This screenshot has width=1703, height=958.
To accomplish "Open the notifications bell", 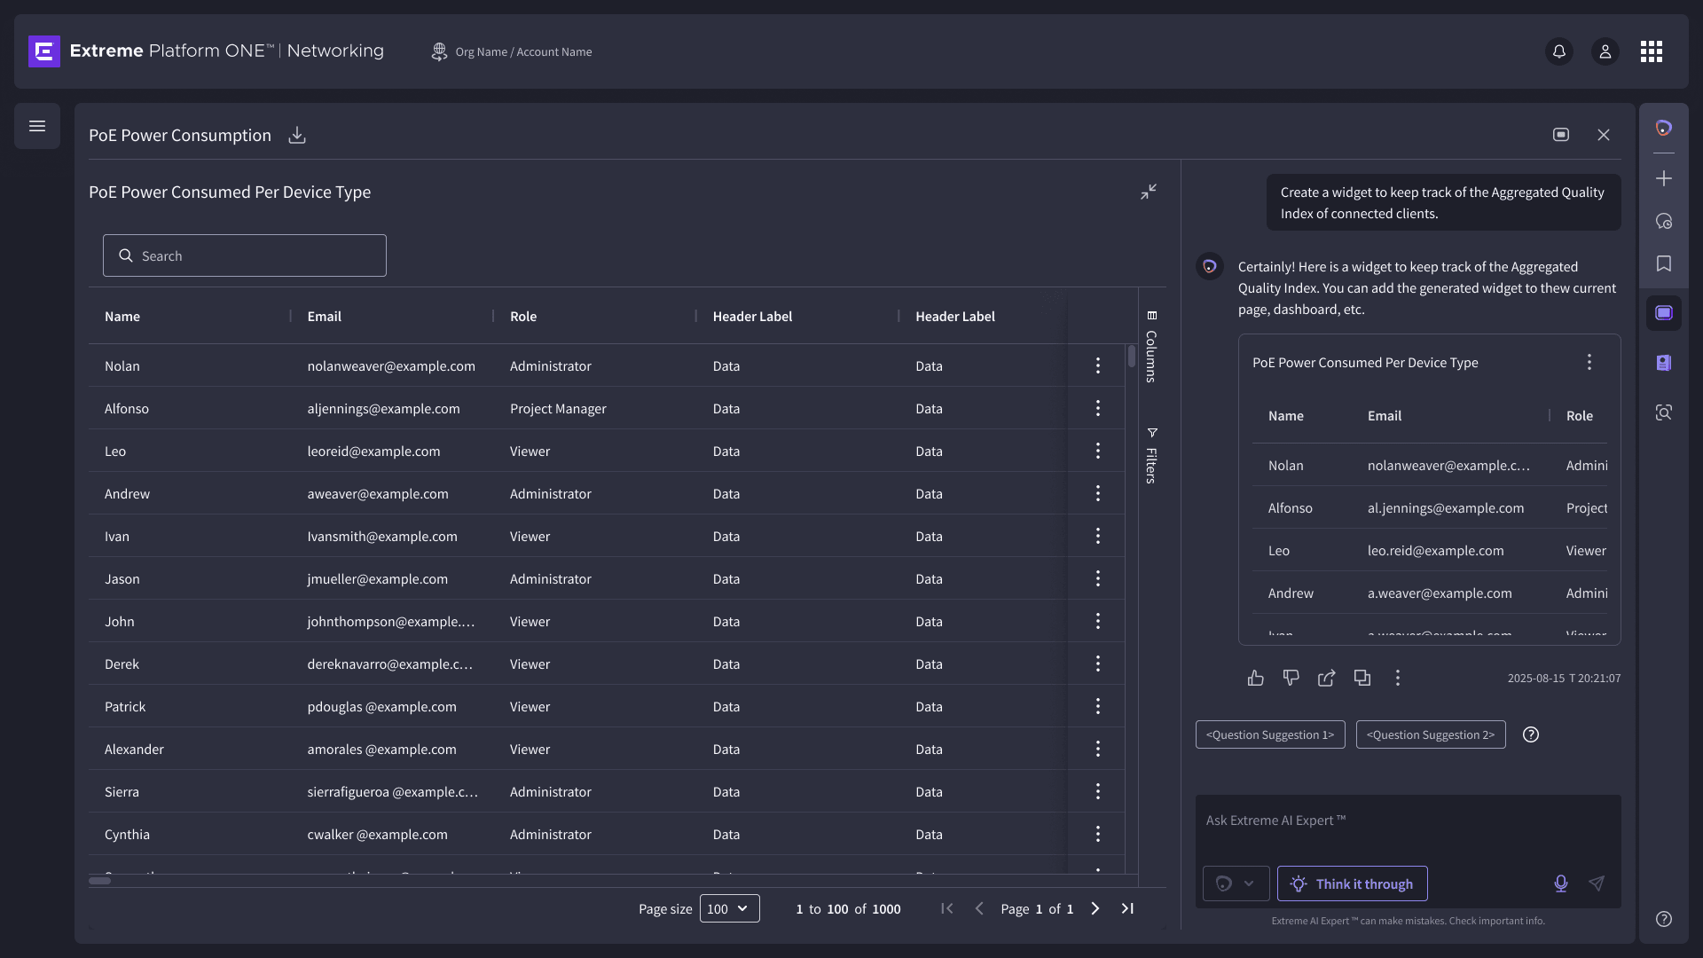I will (x=1558, y=51).
